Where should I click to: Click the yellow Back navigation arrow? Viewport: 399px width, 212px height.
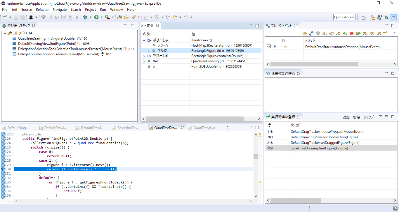[175, 17]
